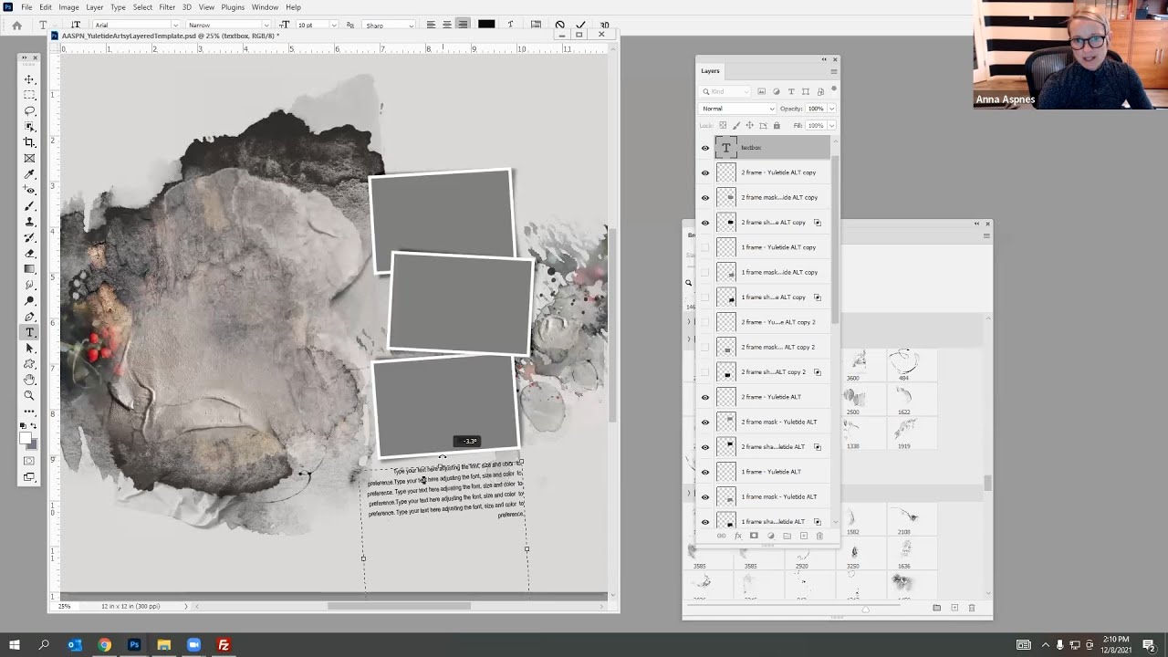The image size is (1168, 657).
Task: Select the Hand tool
Action: pos(30,380)
